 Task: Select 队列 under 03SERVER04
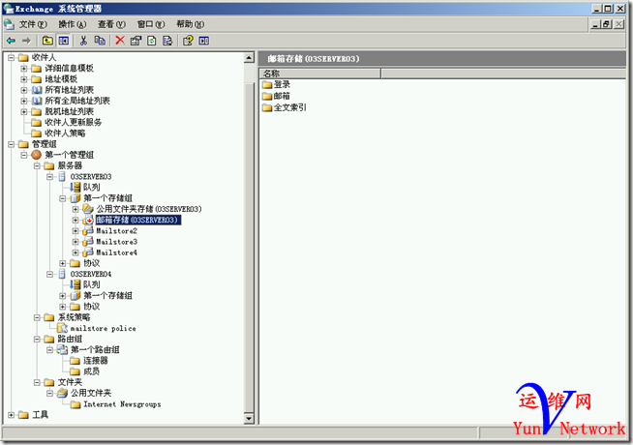(x=91, y=284)
